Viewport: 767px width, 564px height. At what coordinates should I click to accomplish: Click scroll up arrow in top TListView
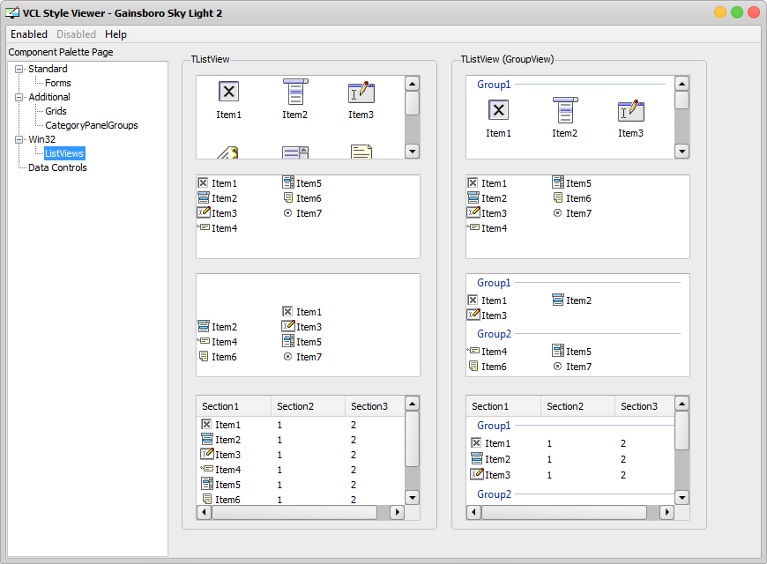tap(413, 84)
